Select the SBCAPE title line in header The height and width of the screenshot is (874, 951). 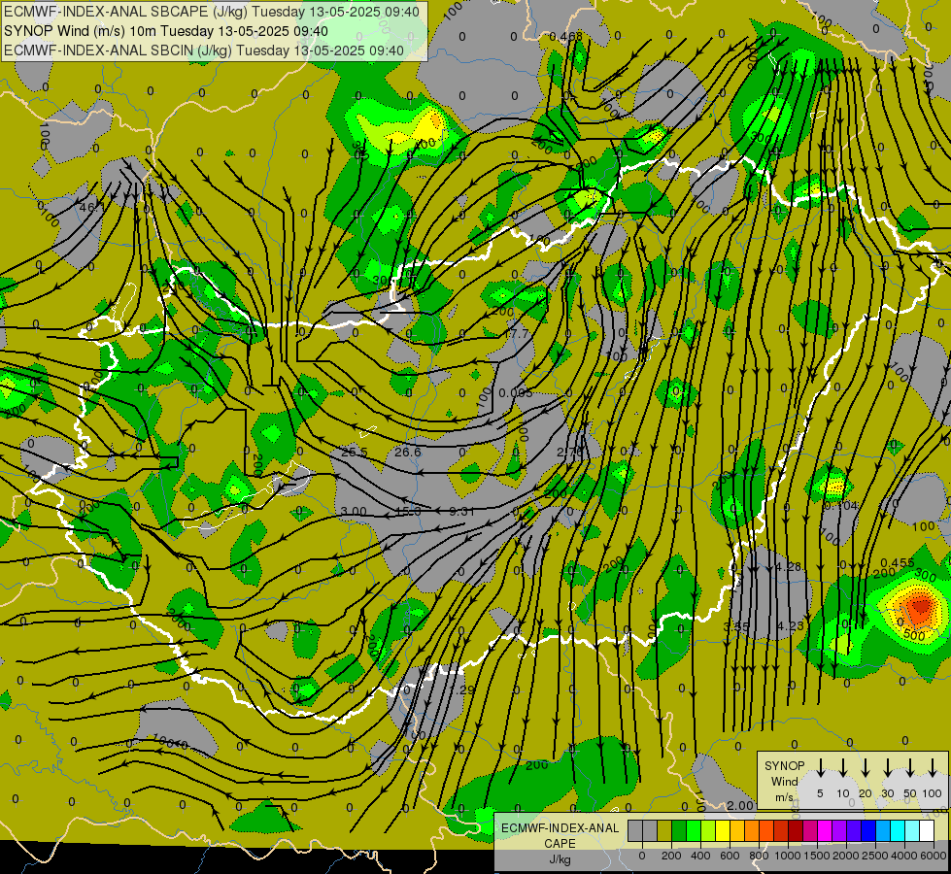(211, 12)
